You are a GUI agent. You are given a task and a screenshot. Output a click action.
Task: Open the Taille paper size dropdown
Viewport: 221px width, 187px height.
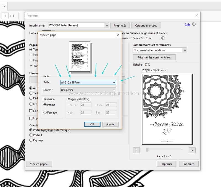[88, 82]
